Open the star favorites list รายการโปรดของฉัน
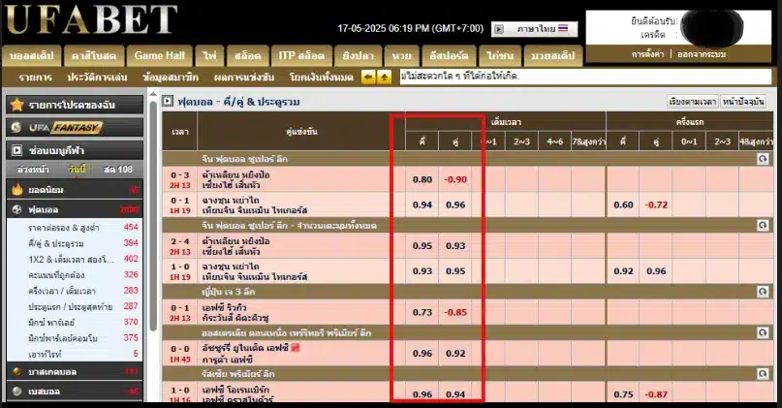 pyautogui.click(x=75, y=105)
